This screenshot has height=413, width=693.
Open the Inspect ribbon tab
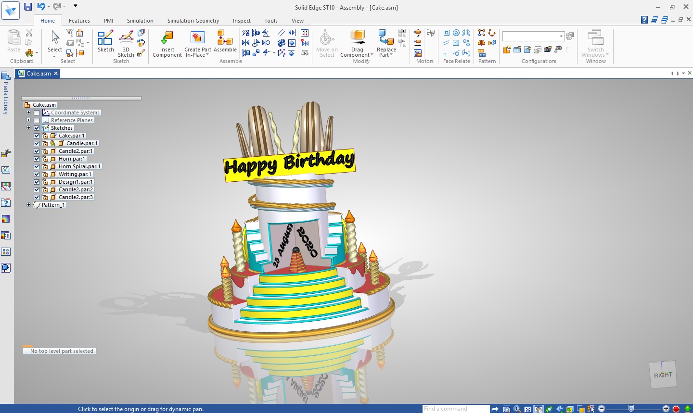pos(242,21)
